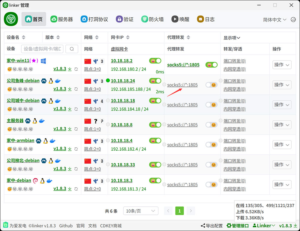Click the 导出配置 button in status bar

(x=212, y=226)
